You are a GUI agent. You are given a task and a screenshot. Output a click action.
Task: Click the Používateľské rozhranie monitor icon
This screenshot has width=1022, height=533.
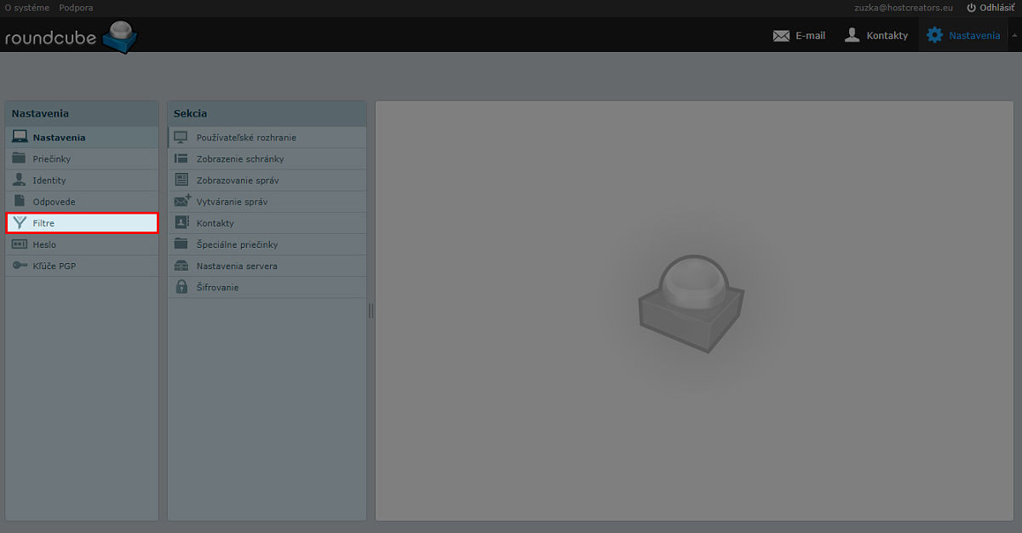coord(181,137)
